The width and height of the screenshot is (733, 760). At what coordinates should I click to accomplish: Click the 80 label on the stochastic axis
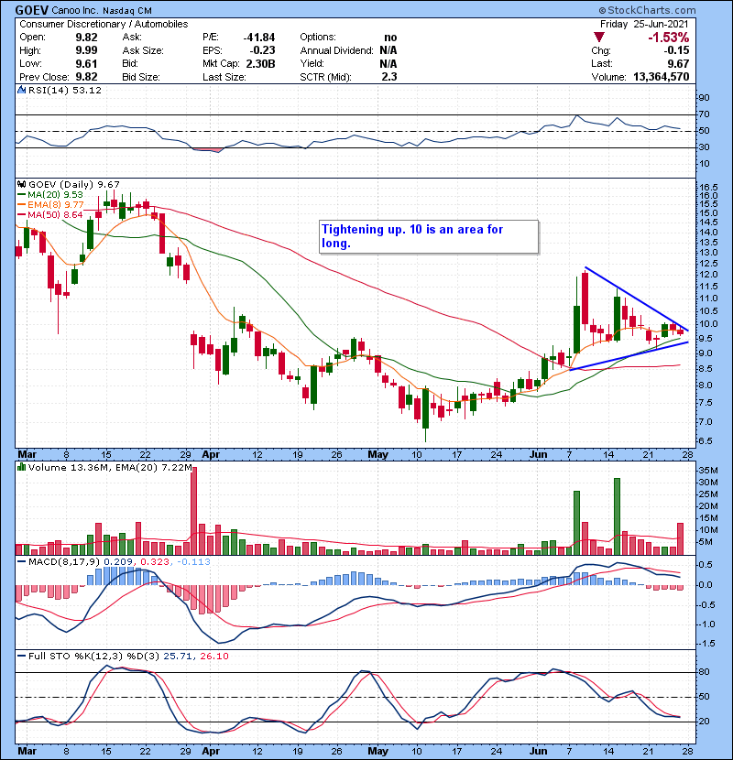704,672
